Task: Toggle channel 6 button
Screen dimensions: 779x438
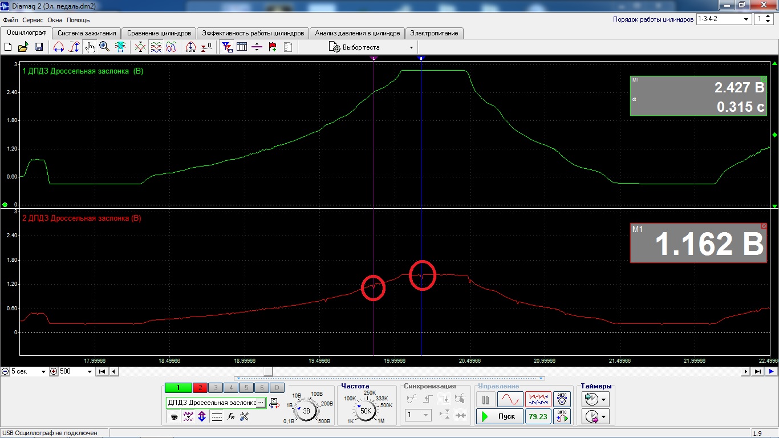Action: pos(261,388)
